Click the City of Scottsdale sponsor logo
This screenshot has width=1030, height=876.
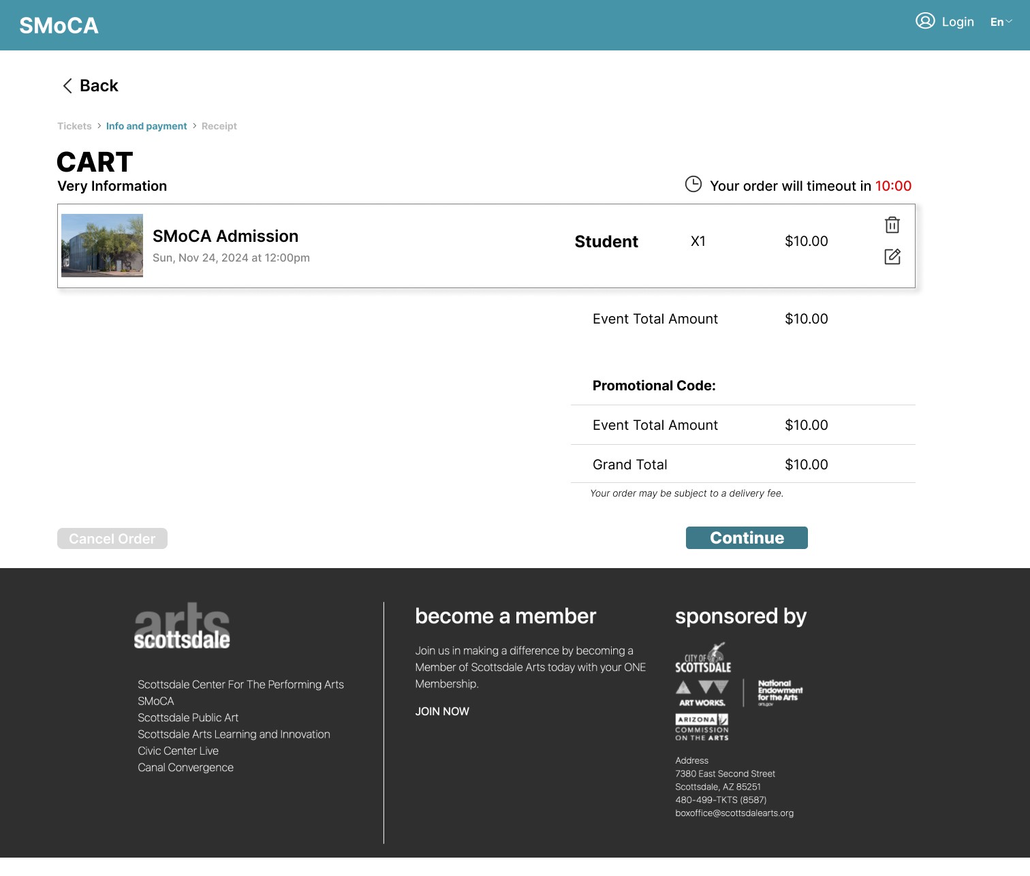click(703, 658)
